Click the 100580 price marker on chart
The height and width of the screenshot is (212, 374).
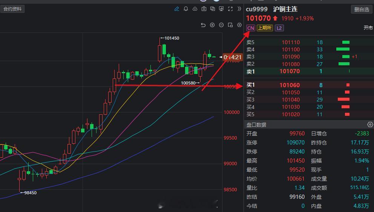188,83
